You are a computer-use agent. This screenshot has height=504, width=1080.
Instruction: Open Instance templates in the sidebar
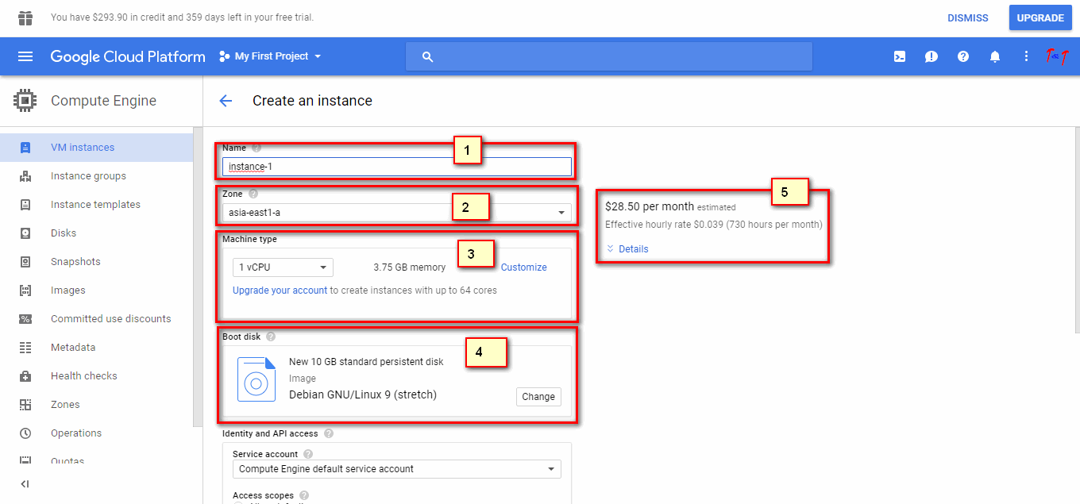tap(95, 205)
